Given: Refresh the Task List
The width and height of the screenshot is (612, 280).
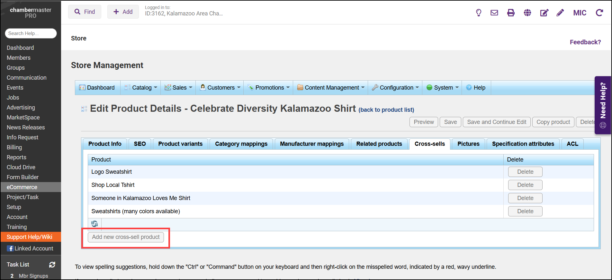Looking at the screenshot, I should [x=52, y=265].
